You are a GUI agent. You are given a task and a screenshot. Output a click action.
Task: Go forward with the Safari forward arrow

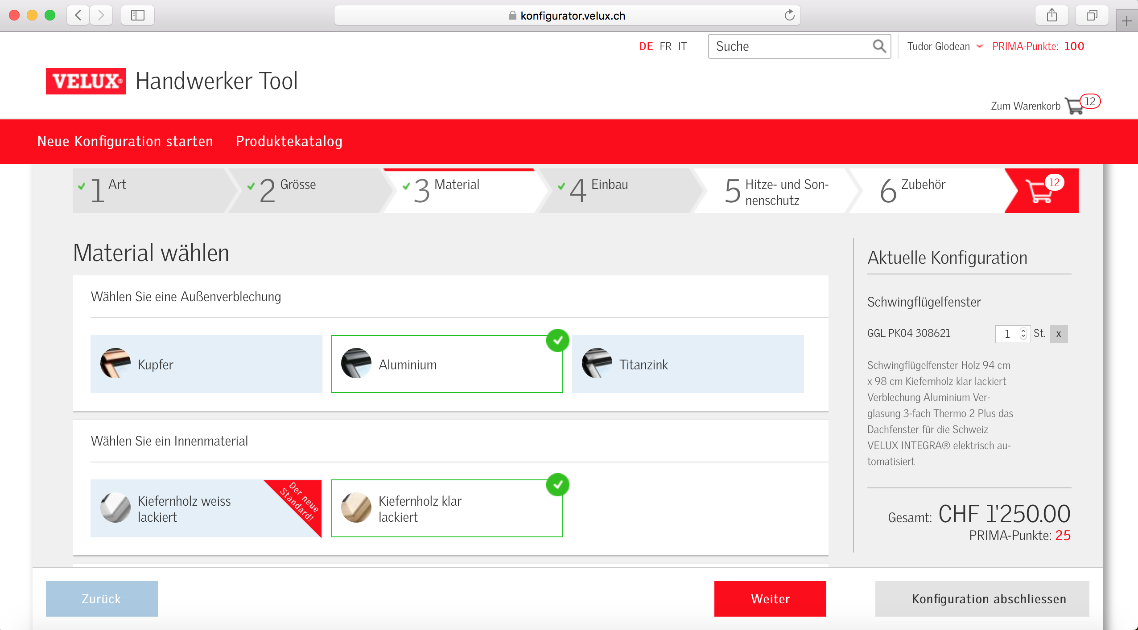(x=101, y=15)
